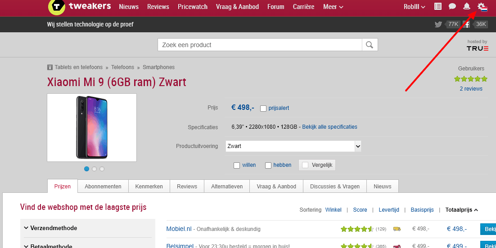Click Telefoons breadcrumb link
Screen dimensions: 496x248
pos(123,67)
